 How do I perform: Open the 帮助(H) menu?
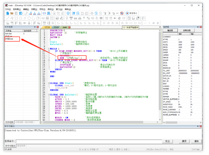68,9
